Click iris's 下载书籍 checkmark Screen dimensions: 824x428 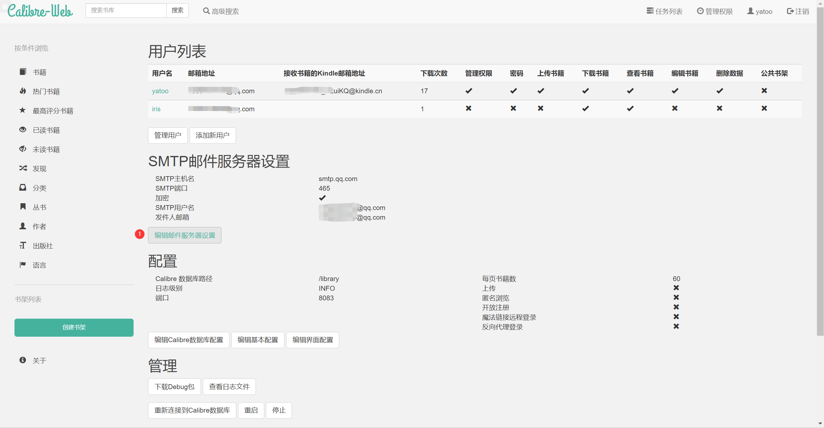(585, 108)
